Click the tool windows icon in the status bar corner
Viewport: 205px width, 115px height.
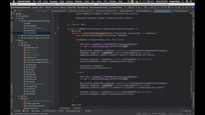tap(12, 114)
